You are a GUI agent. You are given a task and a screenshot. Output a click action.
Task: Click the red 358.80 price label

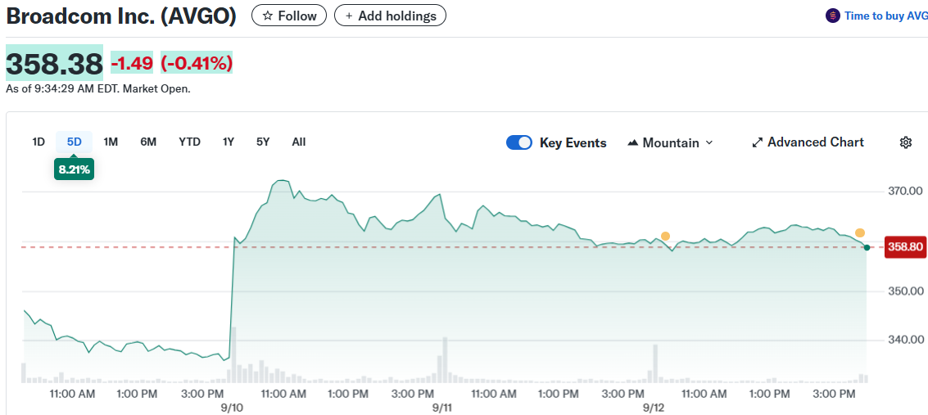click(x=906, y=246)
